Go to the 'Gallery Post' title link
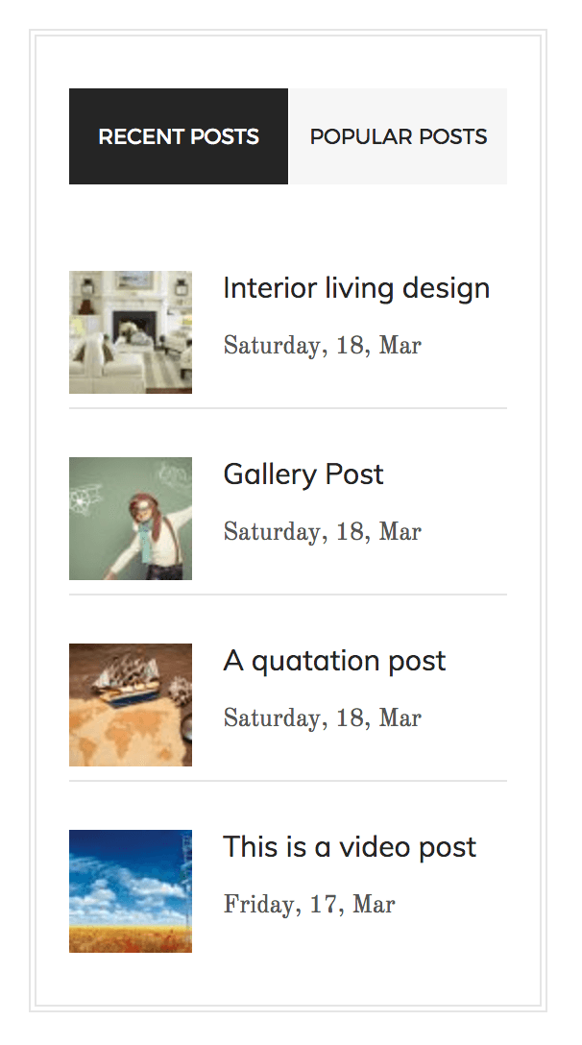Screen dimensions: 582x1045 [x=303, y=474]
